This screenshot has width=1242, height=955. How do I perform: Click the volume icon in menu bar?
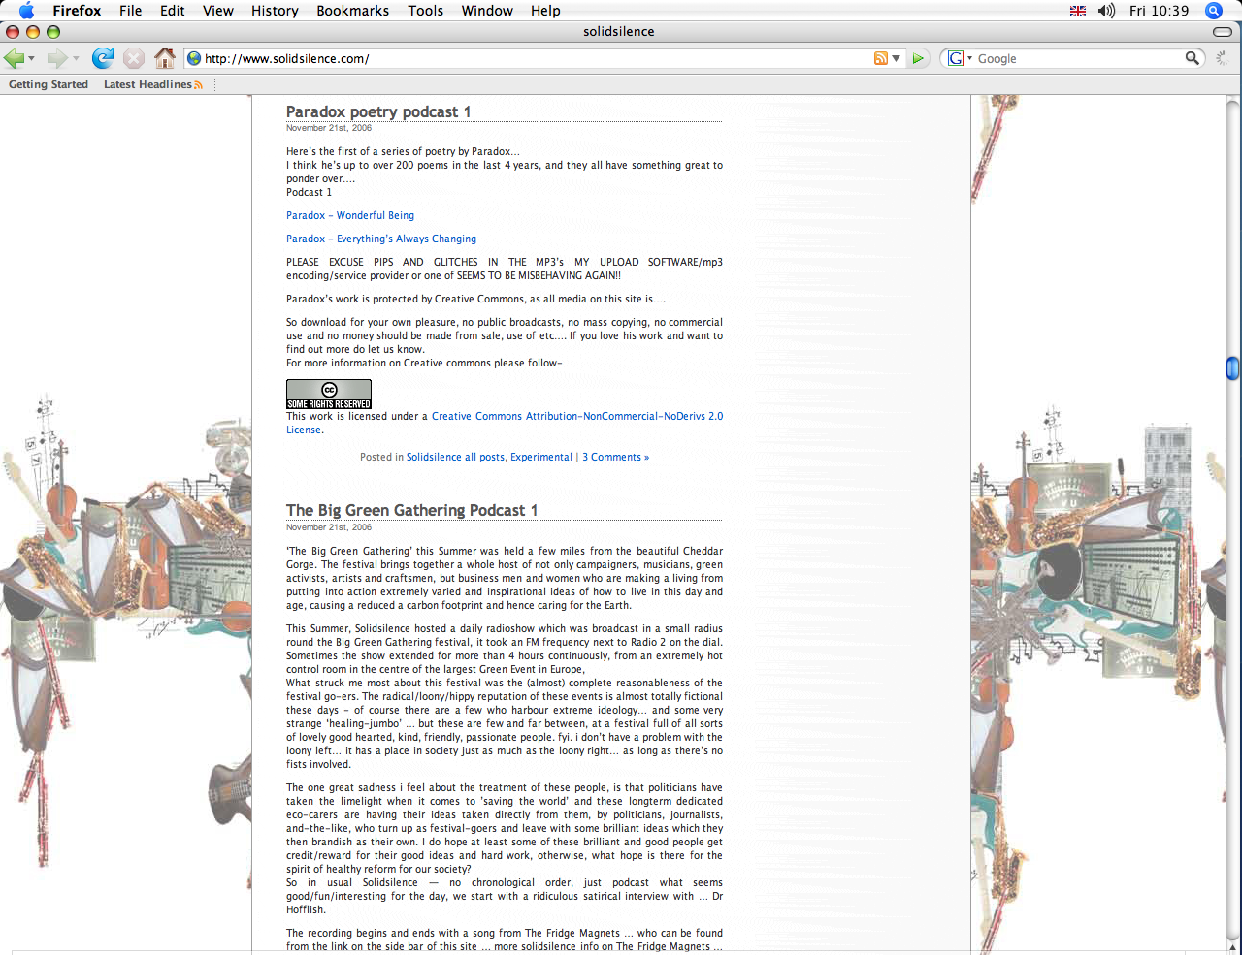(x=1106, y=11)
